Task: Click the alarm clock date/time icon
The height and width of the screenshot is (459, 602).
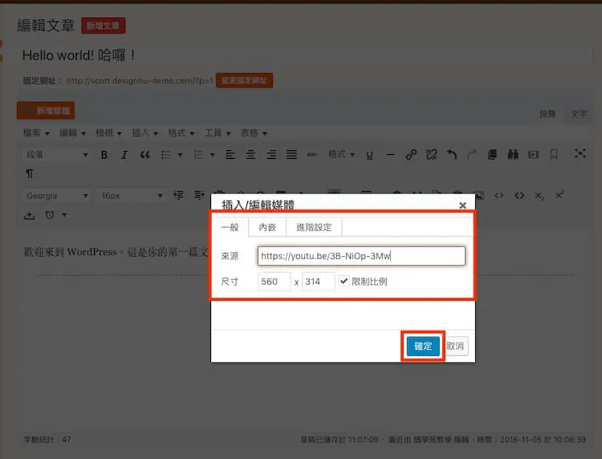Action: coord(50,215)
